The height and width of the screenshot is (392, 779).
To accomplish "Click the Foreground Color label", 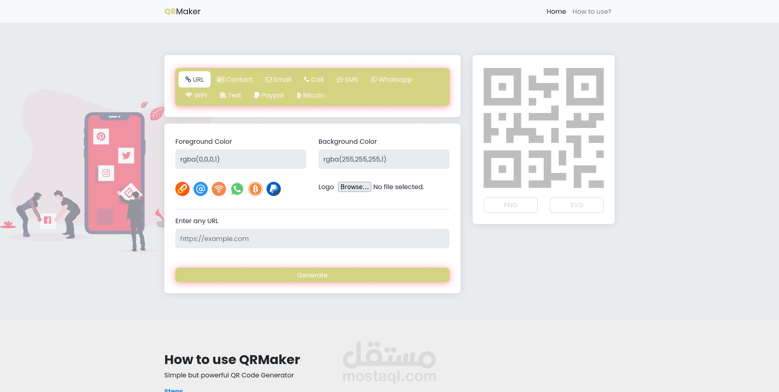I will coord(203,141).
